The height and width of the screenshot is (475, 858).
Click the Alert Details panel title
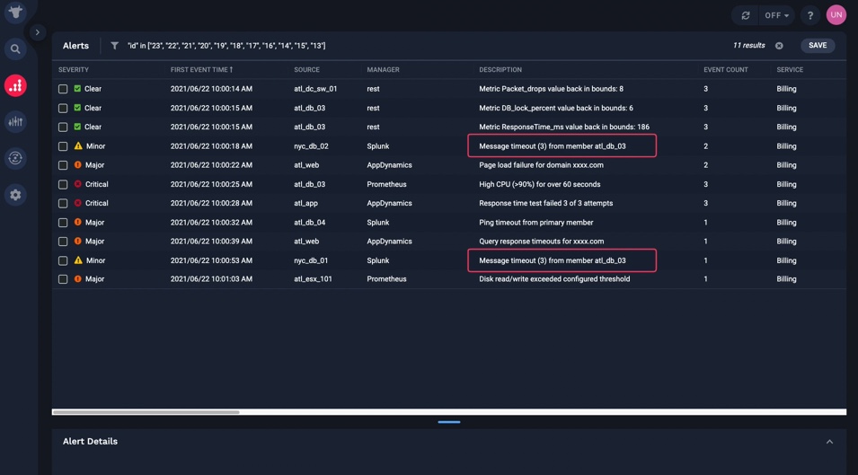(x=90, y=441)
